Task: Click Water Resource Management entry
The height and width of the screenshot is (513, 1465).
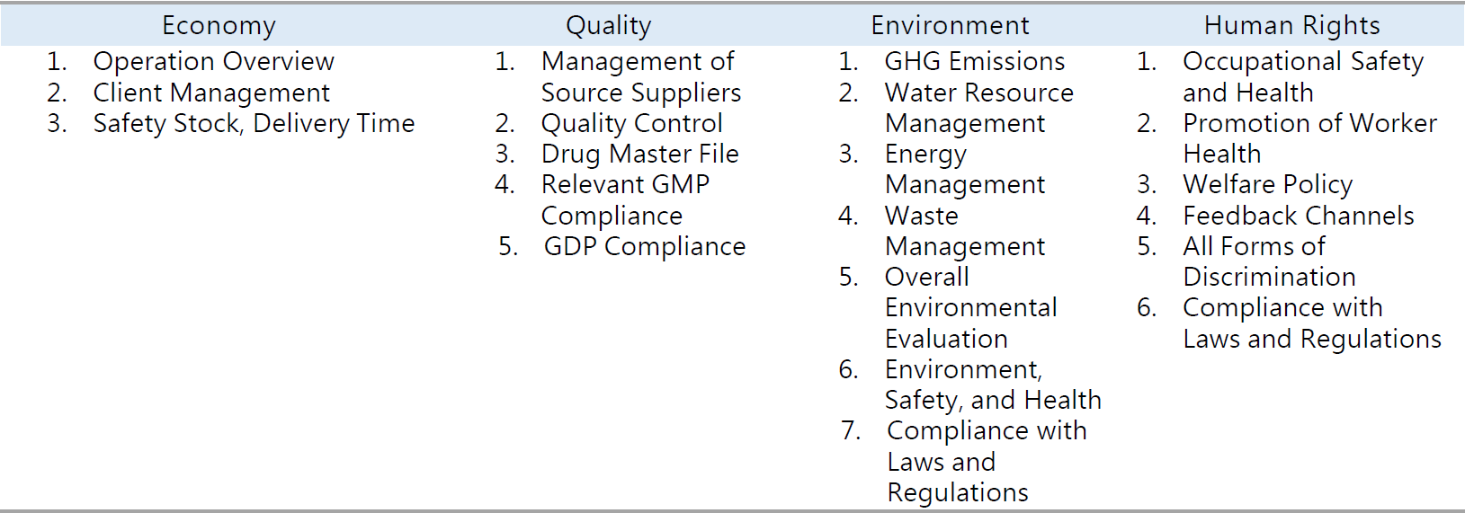Action: click(x=978, y=108)
